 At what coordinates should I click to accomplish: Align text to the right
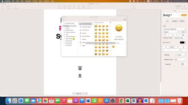[x=177, y=47]
